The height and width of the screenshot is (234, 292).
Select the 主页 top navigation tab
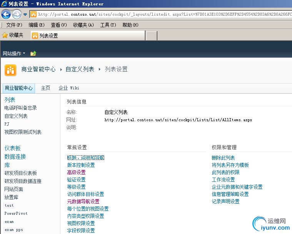[46, 88]
